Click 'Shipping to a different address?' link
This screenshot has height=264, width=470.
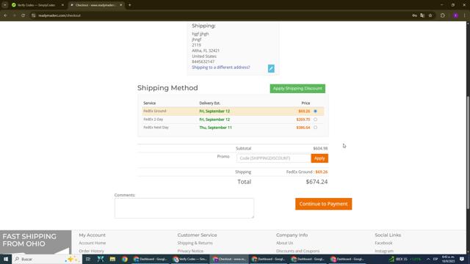click(x=221, y=67)
